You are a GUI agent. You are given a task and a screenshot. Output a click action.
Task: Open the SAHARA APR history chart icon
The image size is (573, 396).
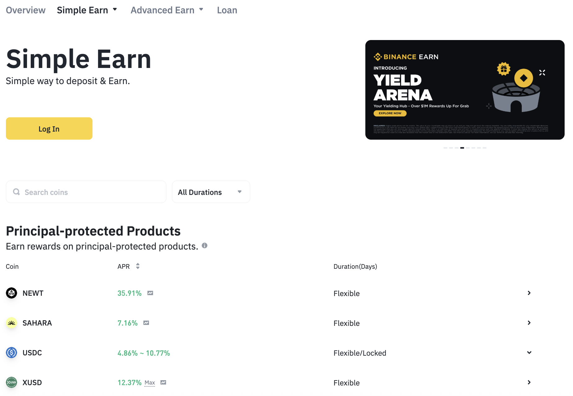146,323
